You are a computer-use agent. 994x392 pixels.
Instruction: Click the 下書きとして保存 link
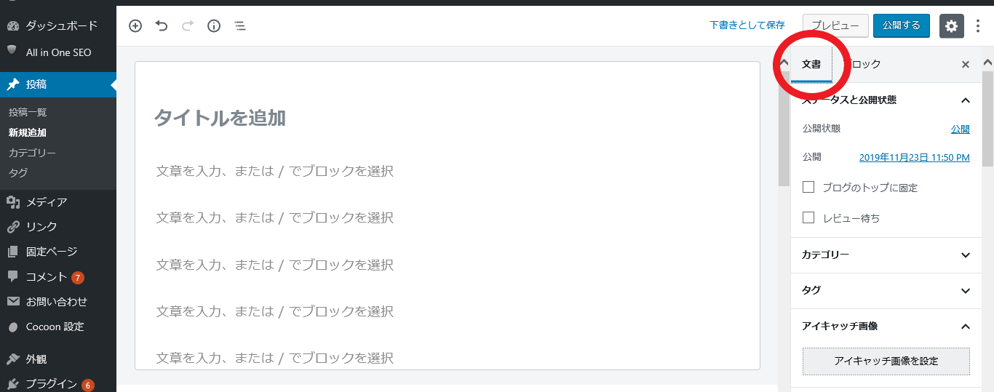(747, 25)
